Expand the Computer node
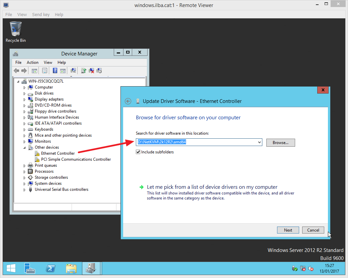Viewport: 348px width, 278px height. pos(24,88)
